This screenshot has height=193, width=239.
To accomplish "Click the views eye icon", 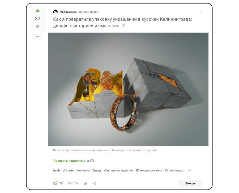I will (70, 183).
